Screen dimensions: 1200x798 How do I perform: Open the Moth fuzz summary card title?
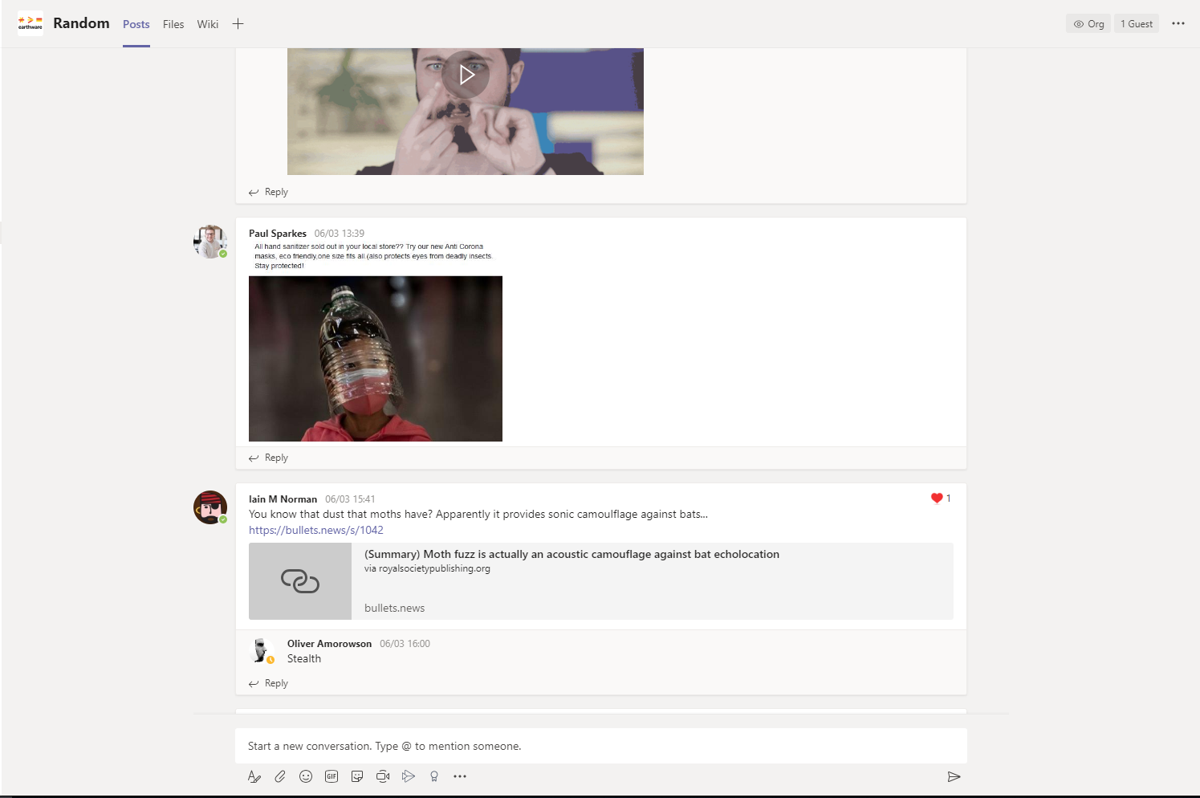point(572,554)
